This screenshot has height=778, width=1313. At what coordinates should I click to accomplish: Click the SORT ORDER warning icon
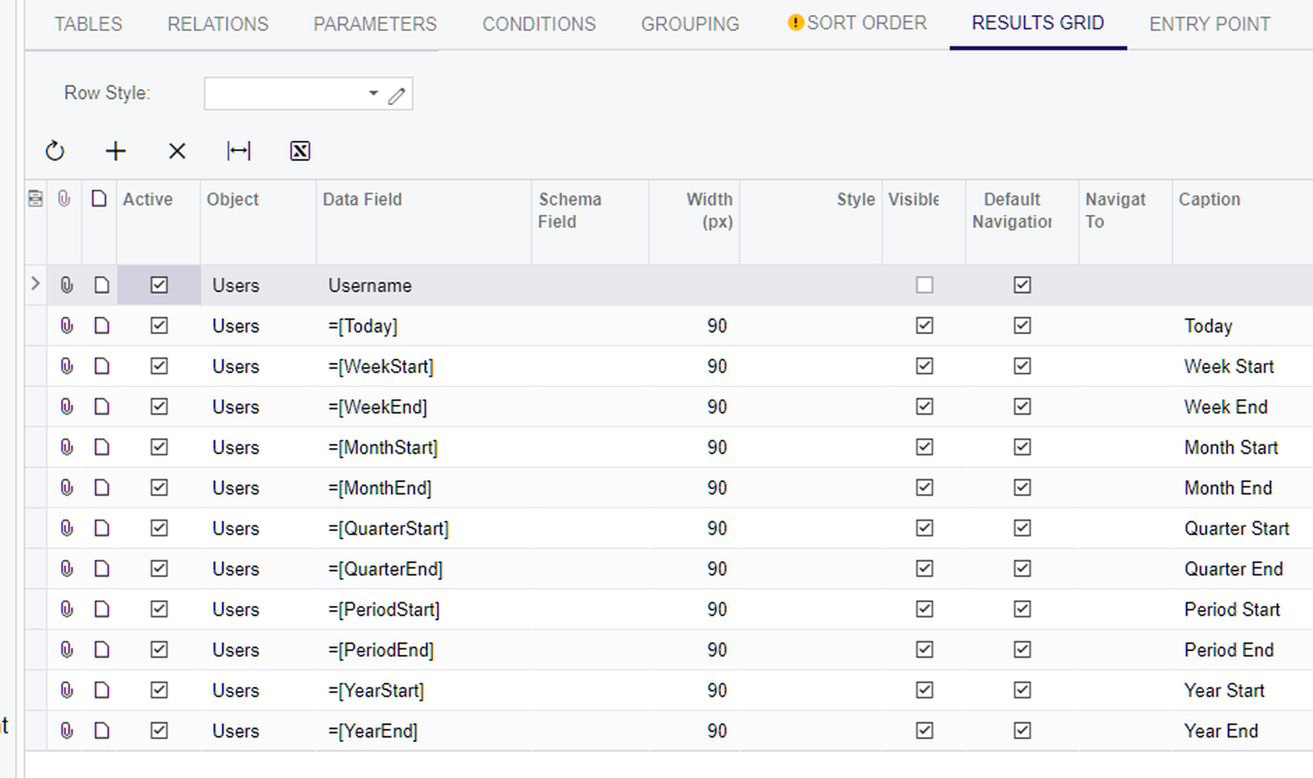click(x=795, y=23)
